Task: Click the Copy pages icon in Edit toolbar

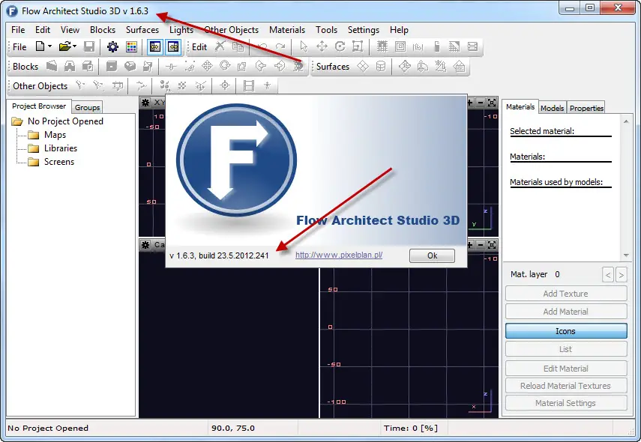Action: tap(238, 46)
